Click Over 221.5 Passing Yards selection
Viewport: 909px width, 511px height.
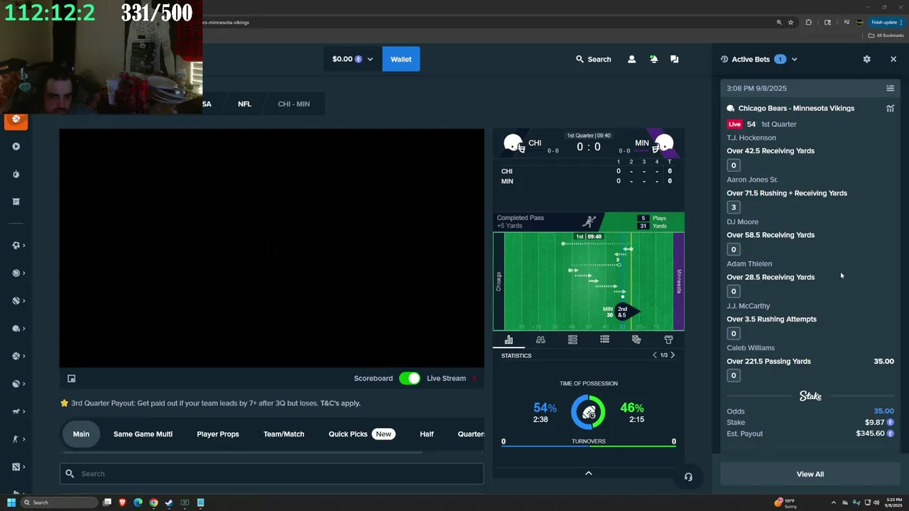tap(768, 361)
